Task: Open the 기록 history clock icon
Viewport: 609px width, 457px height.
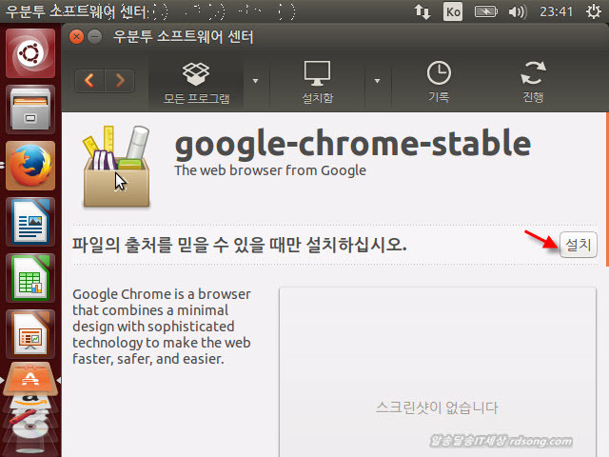Action: point(439,81)
